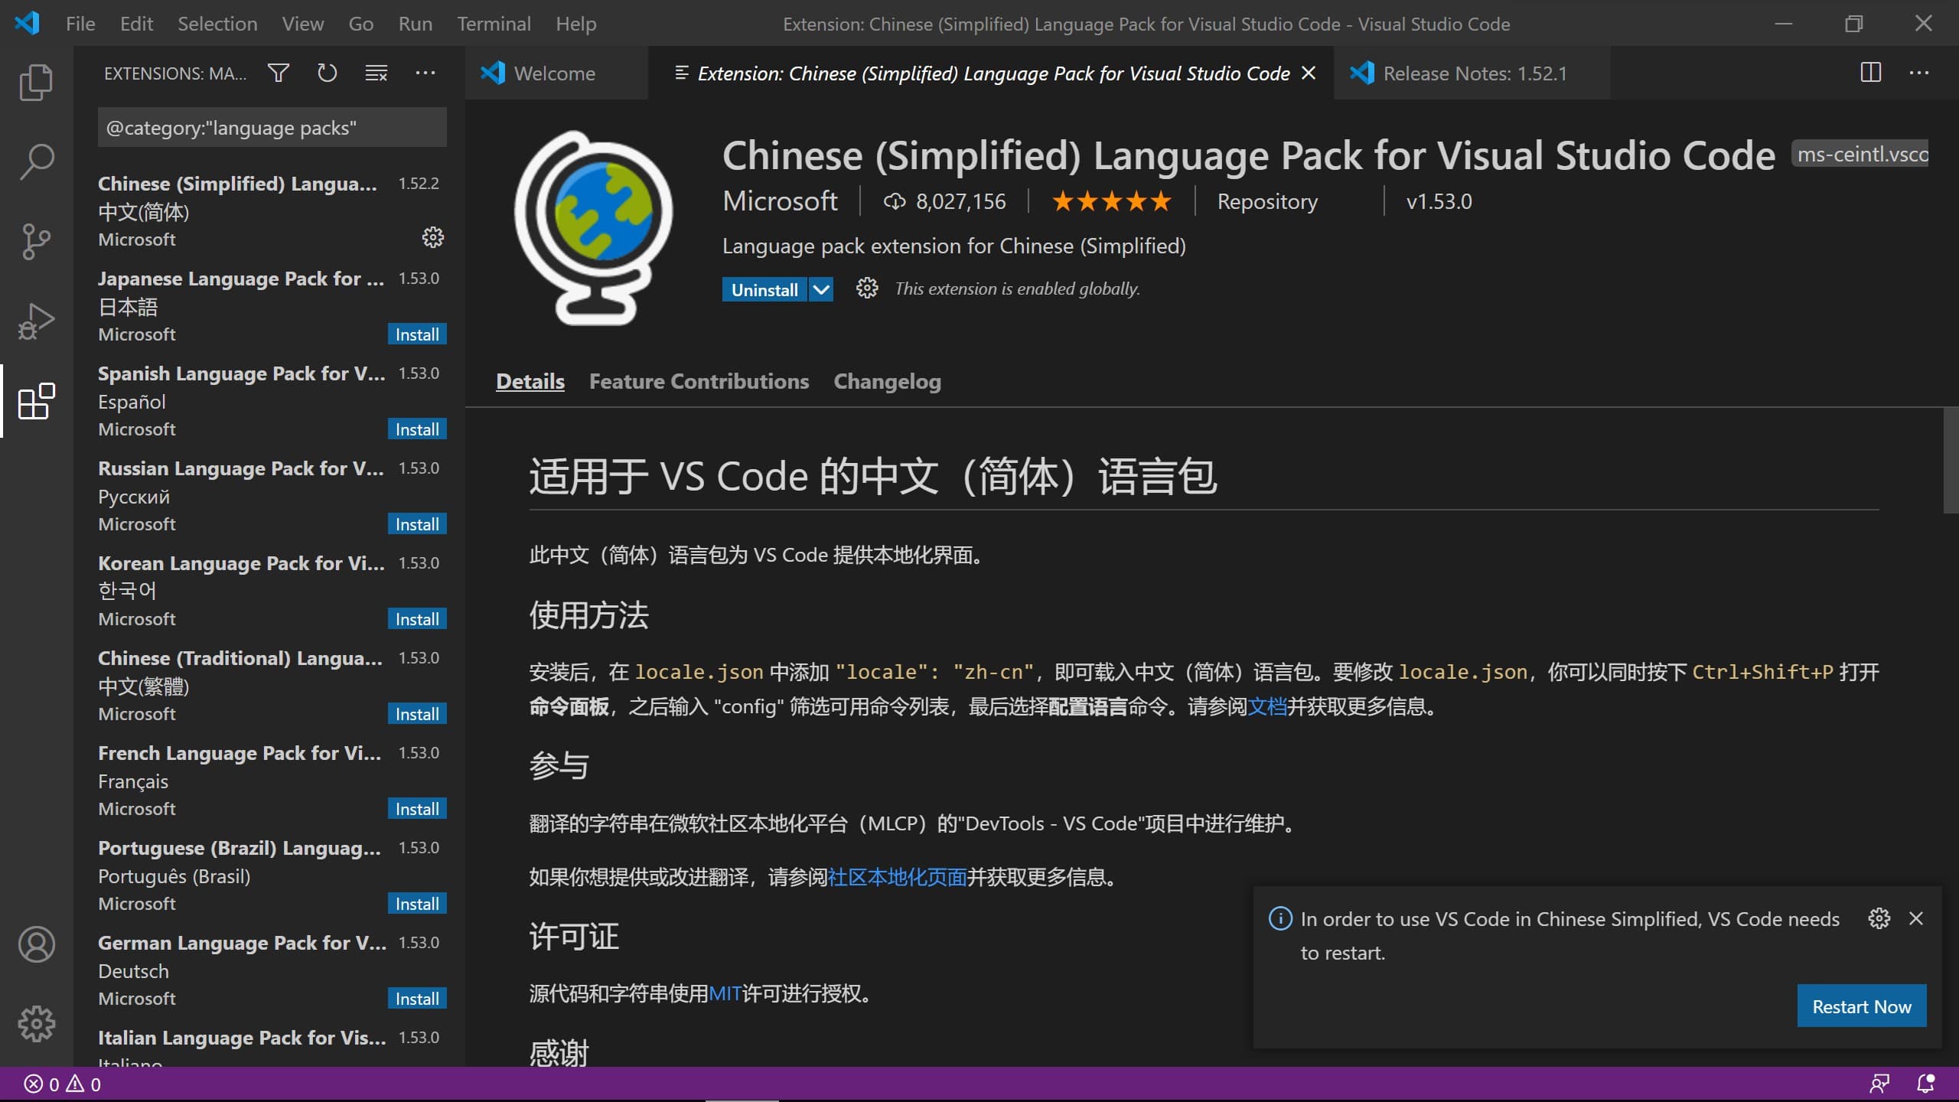This screenshot has width=1959, height=1102.
Task: Click the VS Code logo in title bar
Action: (x=27, y=23)
